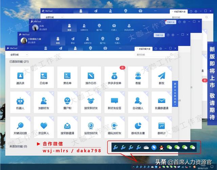The height and width of the screenshot is (170, 217).
Task: Click the 大数据助力者 profile avatar
Action: coord(24,40)
